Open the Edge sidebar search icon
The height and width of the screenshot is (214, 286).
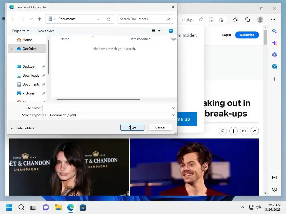coord(274,31)
